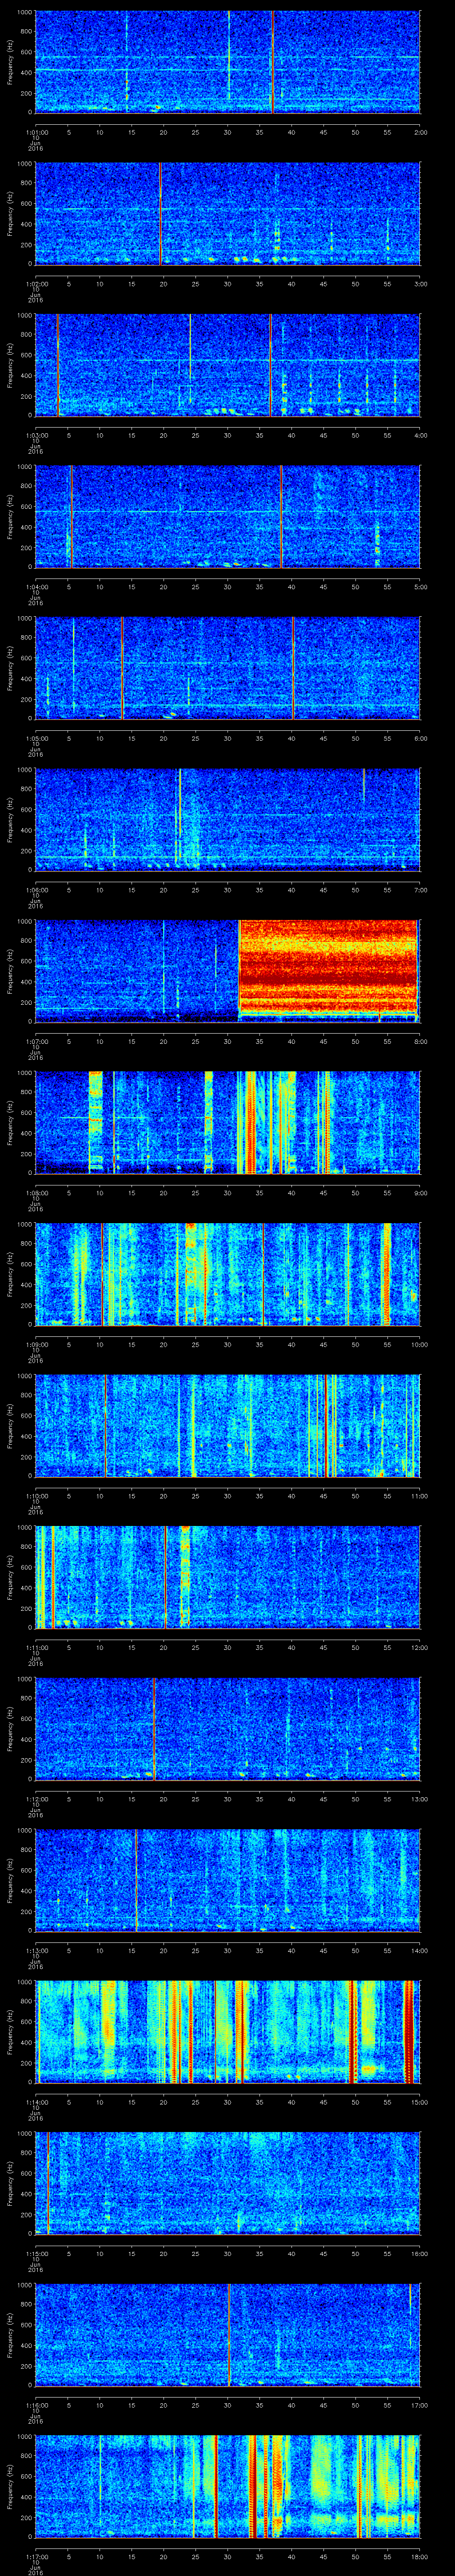Click the 2:00 end time label
The image size is (455, 2576).
pyautogui.click(x=420, y=132)
